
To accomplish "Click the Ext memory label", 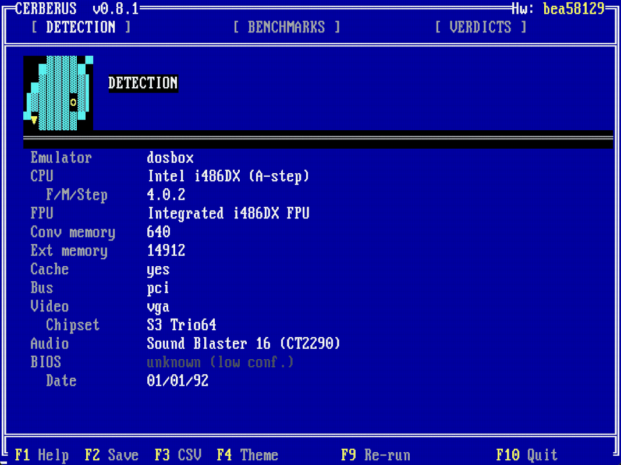I will point(69,251).
